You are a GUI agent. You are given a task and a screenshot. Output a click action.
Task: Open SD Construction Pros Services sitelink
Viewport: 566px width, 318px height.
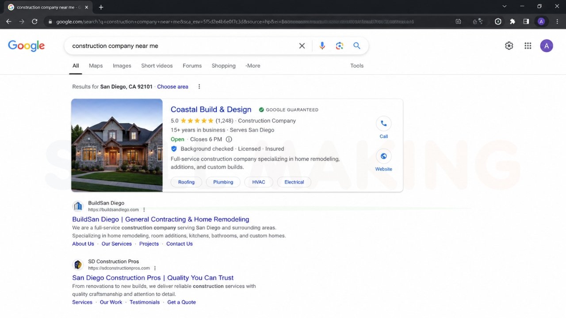tap(82, 302)
